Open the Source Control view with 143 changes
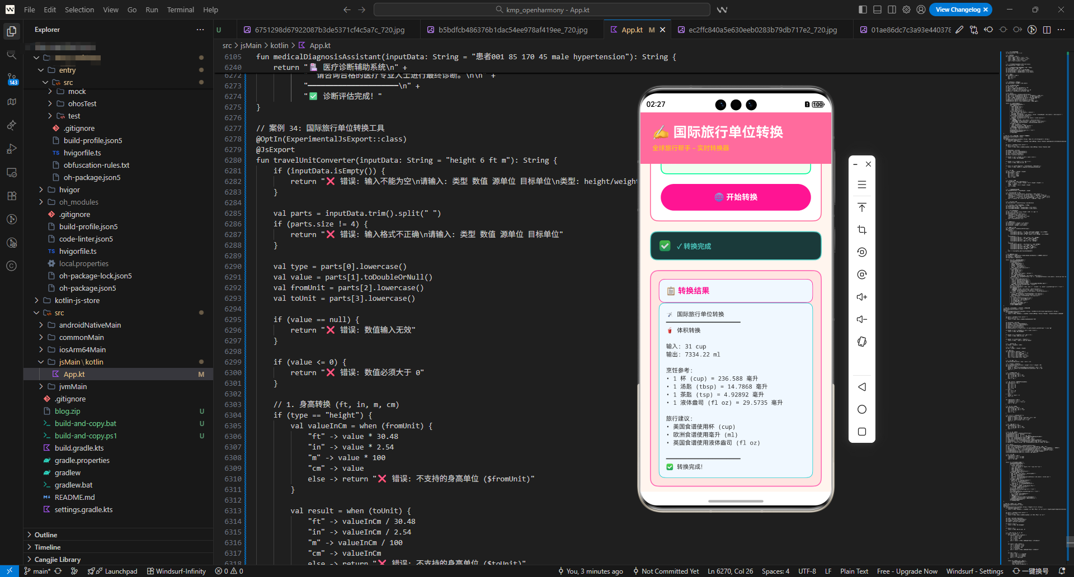Image resolution: width=1074 pixels, height=577 pixels. tap(12, 78)
